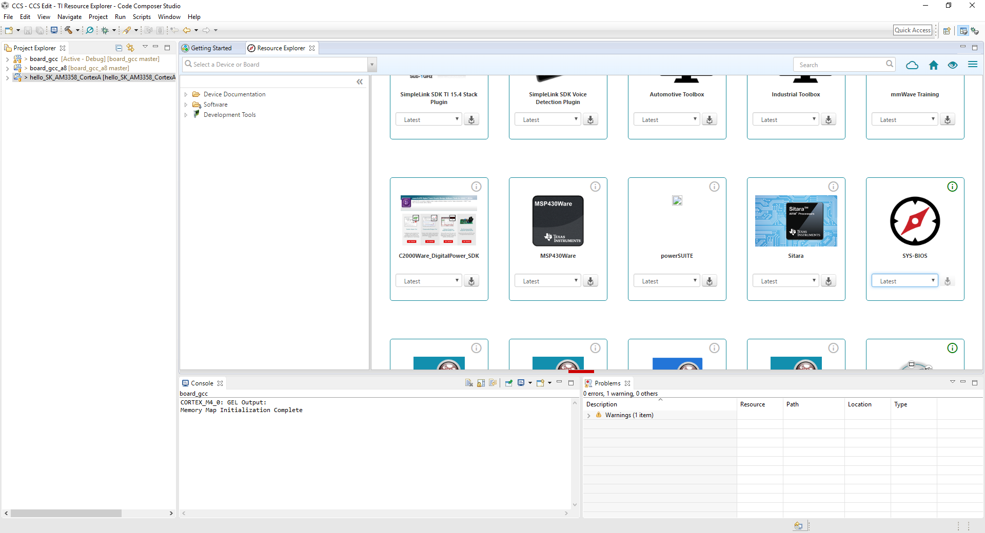Open Industrial Toolbox version dropdown
This screenshot has width=985, height=533.
point(786,119)
